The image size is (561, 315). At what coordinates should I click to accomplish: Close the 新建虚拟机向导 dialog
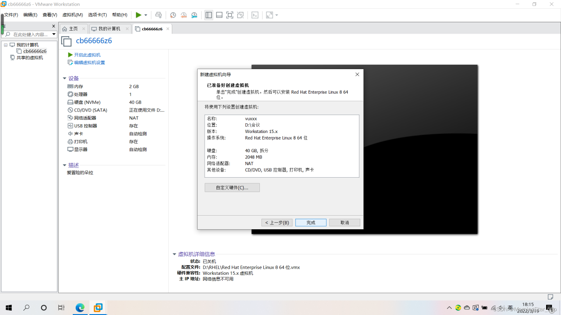coord(357,74)
